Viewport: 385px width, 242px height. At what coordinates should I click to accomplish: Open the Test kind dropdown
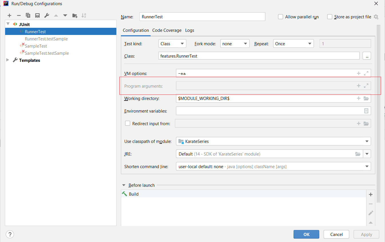click(172, 44)
